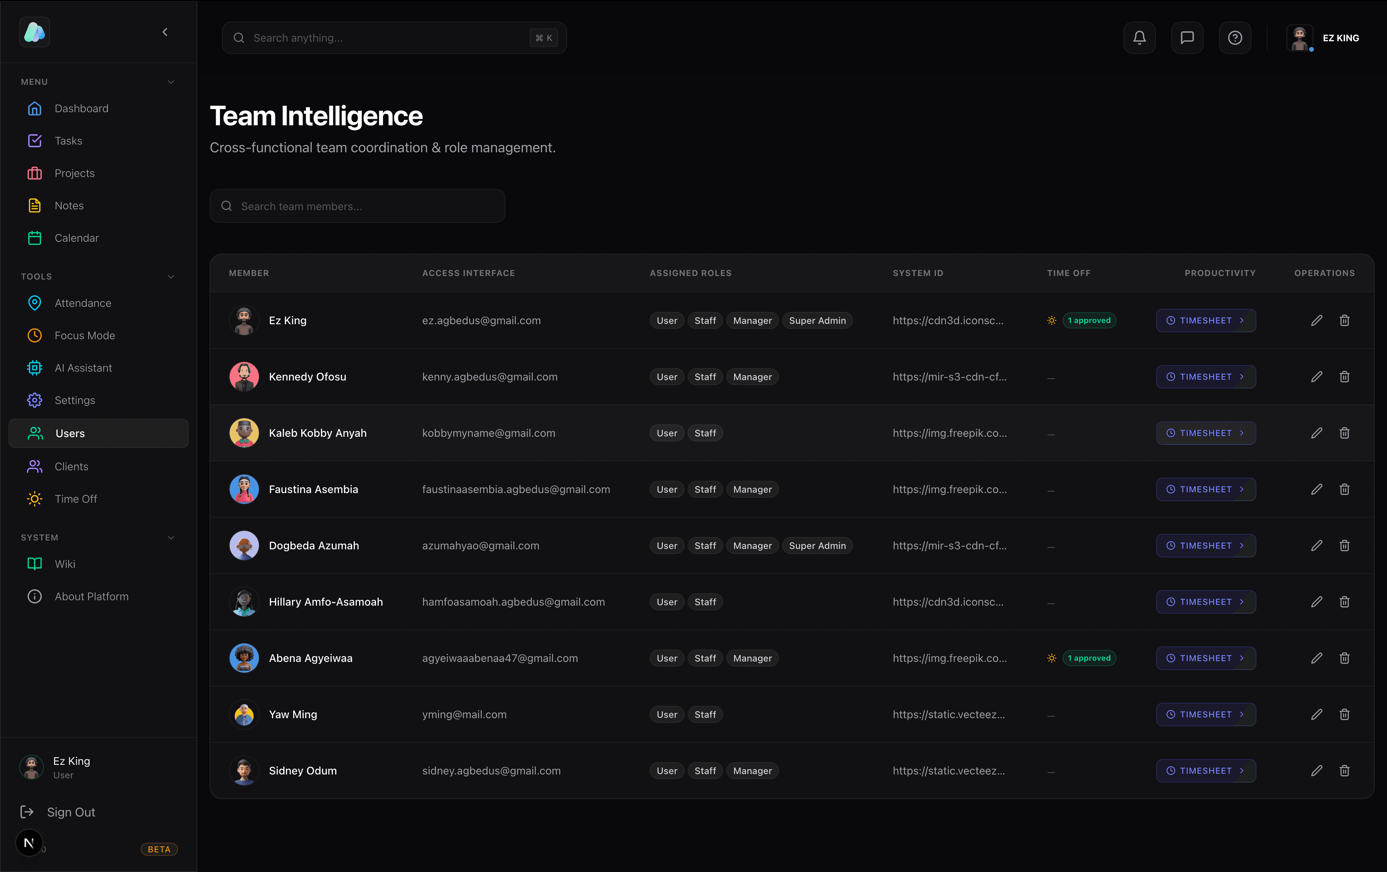Click the Ez King user card in the sidebar footer

99,767
